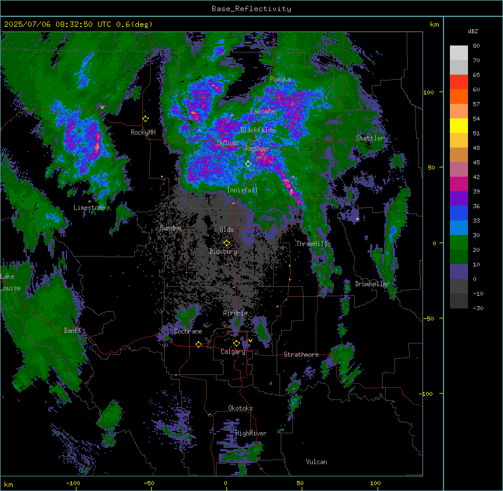Click the yellow diamond marker above Calgary label

[x=236, y=343]
